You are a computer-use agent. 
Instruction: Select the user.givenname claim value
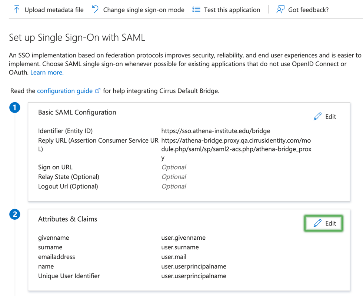(x=183, y=237)
